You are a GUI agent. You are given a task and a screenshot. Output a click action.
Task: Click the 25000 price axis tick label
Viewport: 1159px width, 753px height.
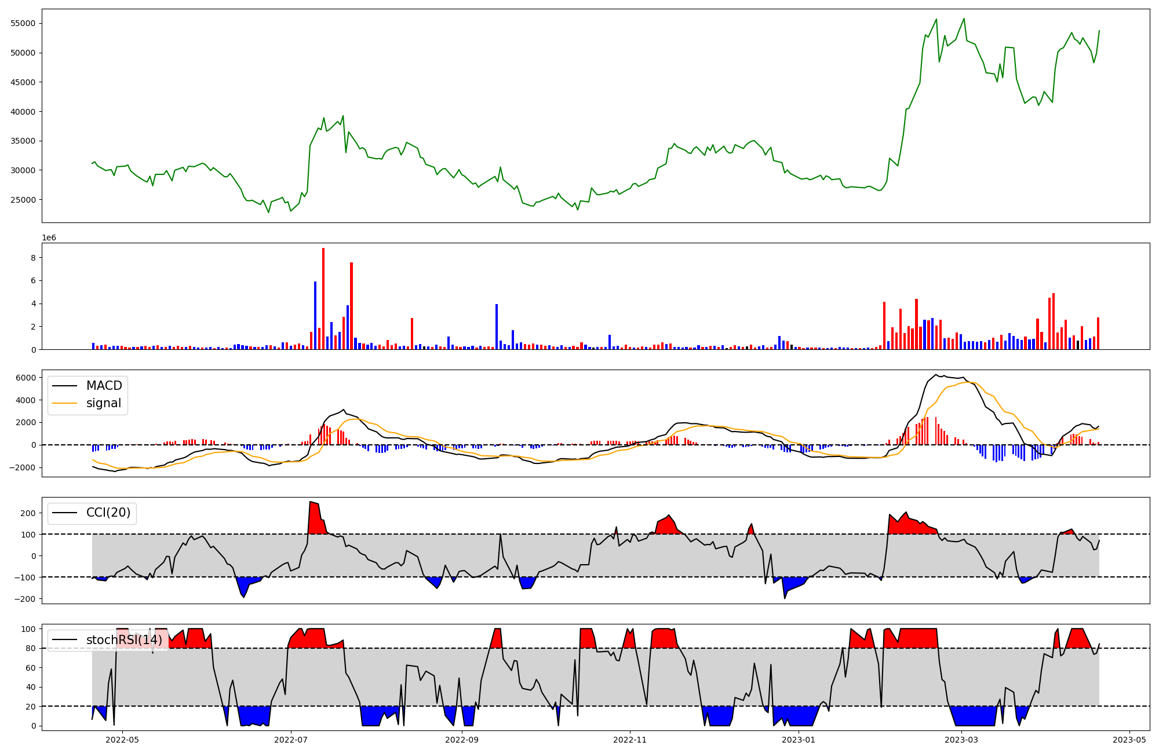click(23, 200)
